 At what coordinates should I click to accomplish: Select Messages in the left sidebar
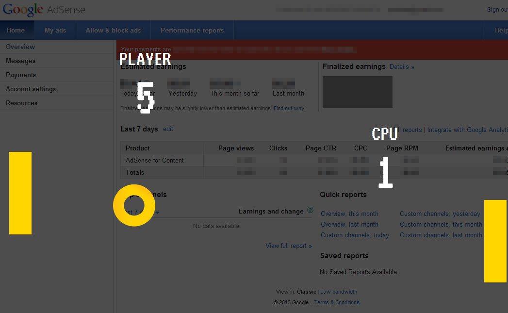point(20,61)
